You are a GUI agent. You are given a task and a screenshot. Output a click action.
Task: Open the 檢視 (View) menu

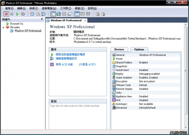click(34, 9)
